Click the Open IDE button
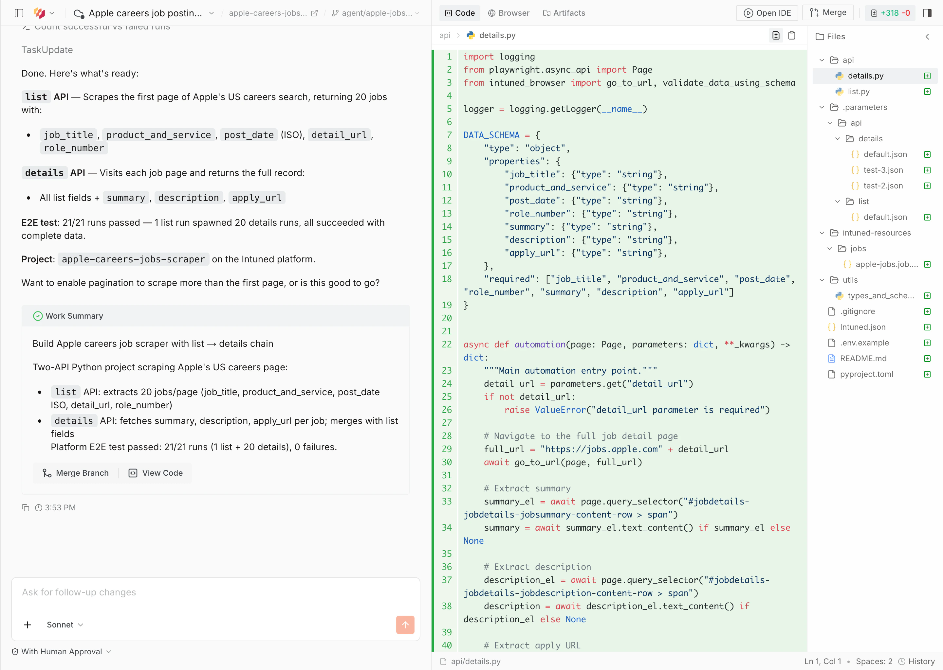The height and width of the screenshot is (670, 943). pos(767,13)
